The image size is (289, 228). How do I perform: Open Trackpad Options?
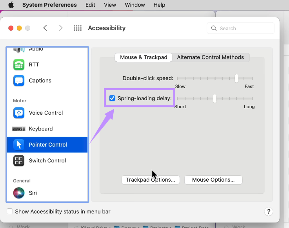151,180
